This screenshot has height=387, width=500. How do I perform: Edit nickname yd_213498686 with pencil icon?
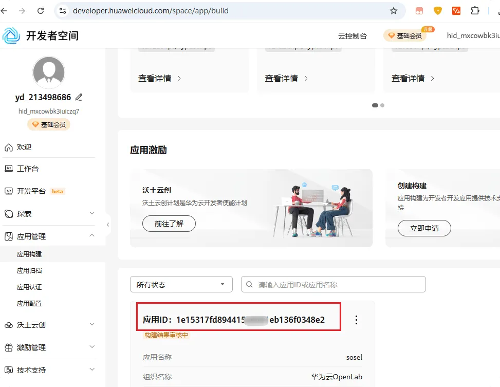click(79, 97)
